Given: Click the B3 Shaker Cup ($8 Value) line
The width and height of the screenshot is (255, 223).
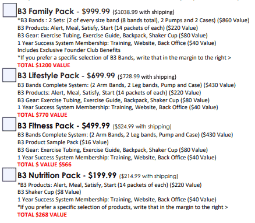Looking at the screenshot, I should [49, 192].
